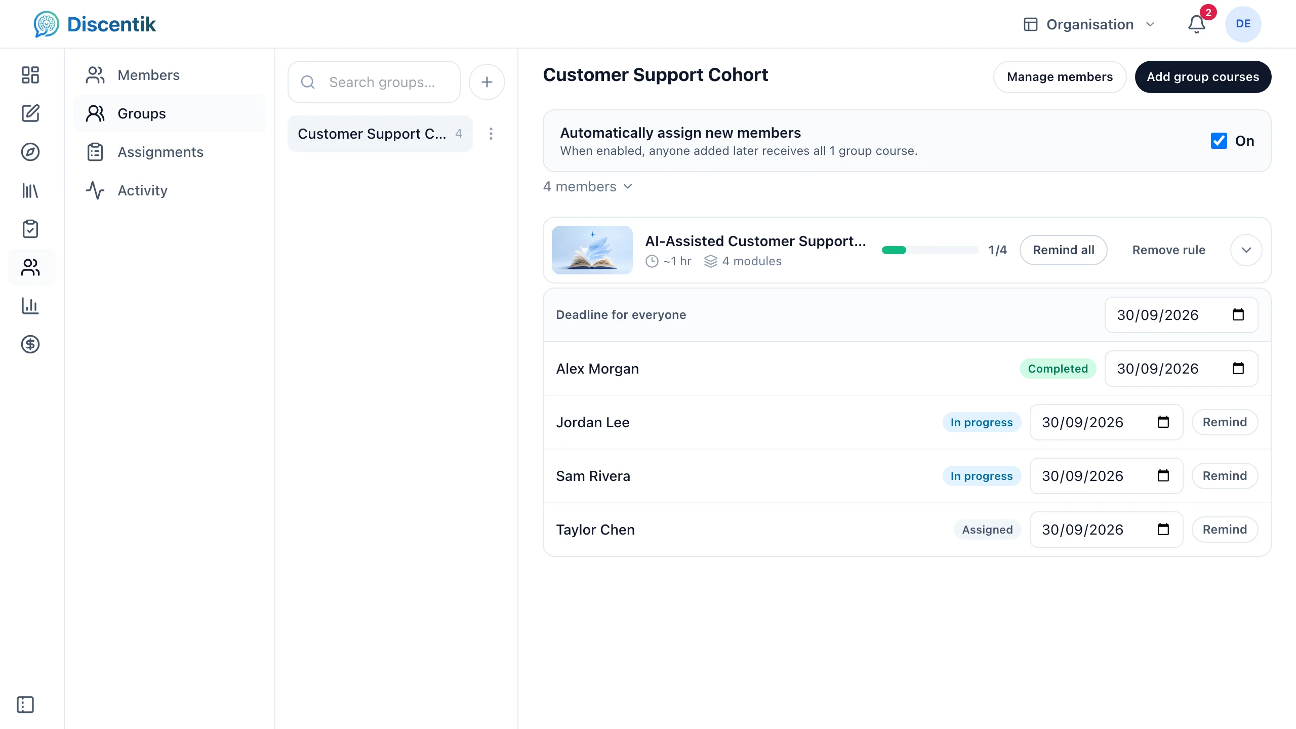Click the course completion progress bar
This screenshot has width=1296, height=729.
point(930,250)
